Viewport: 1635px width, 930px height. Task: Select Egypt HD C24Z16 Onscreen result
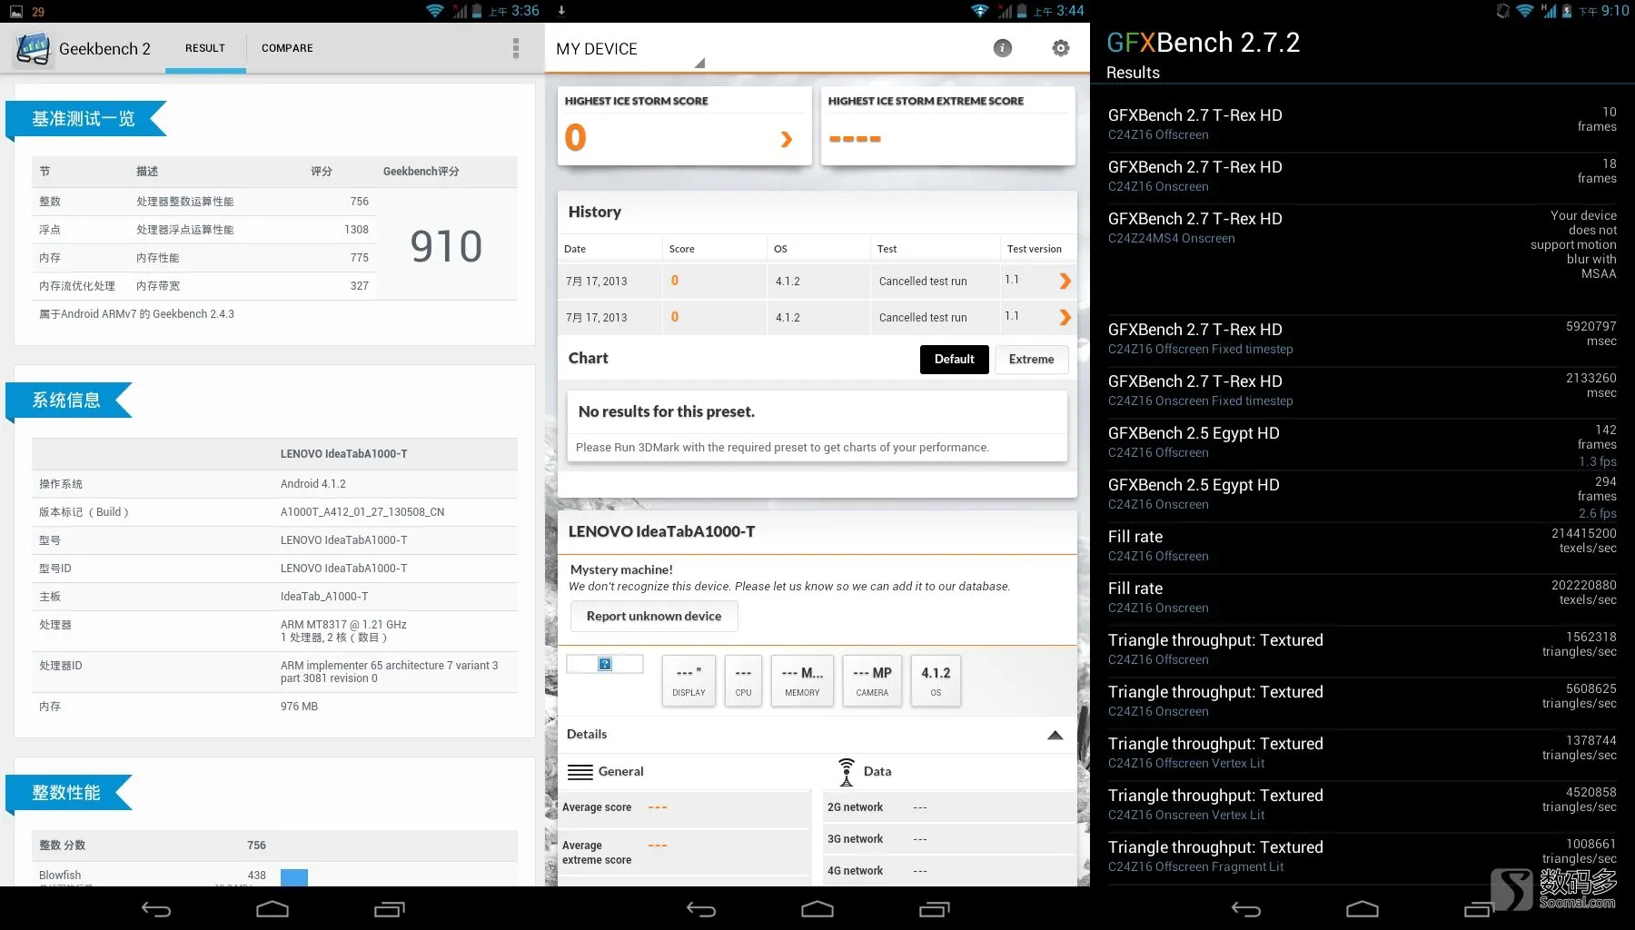tap(1362, 496)
